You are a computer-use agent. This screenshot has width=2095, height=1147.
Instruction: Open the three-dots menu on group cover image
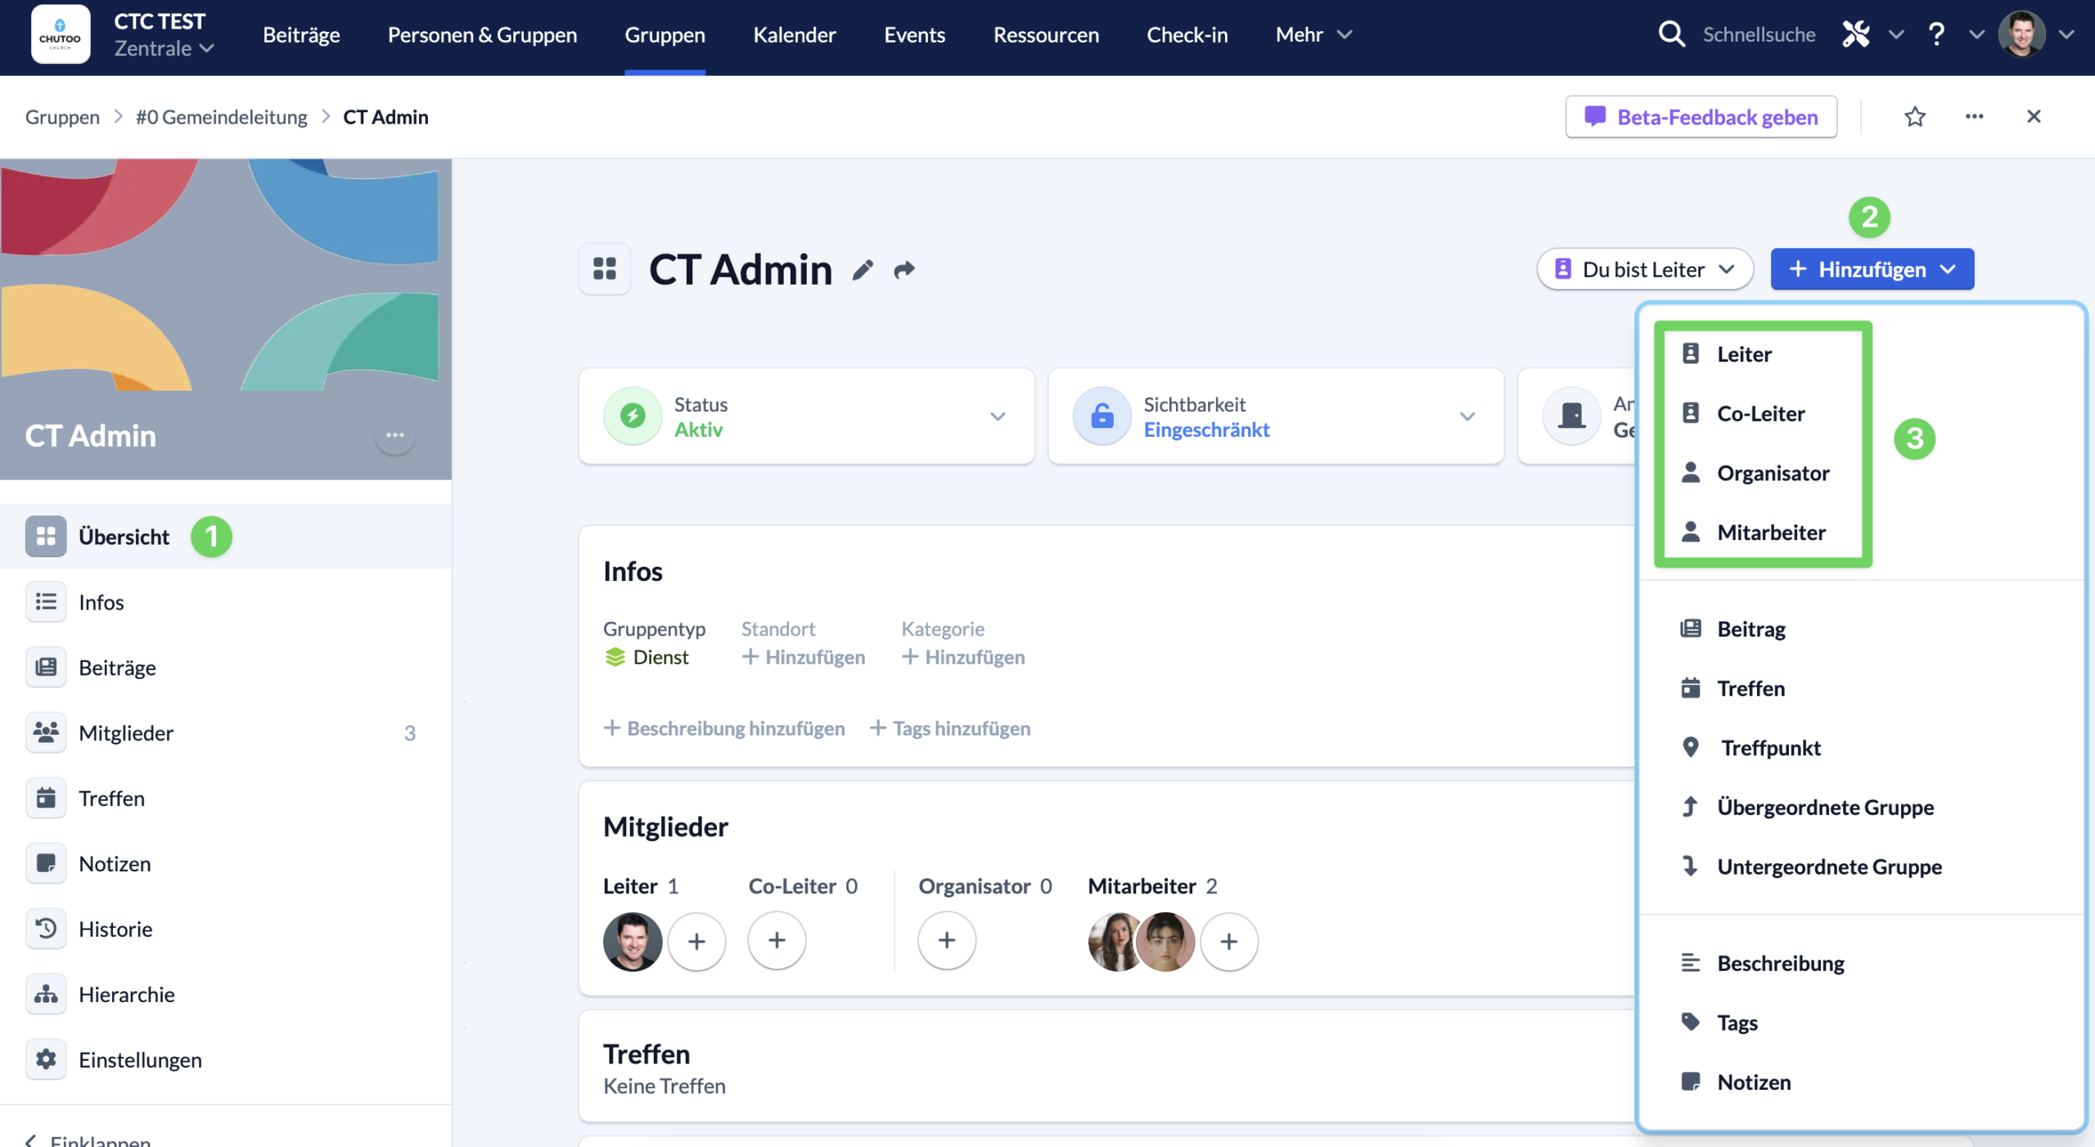pyautogui.click(x=395, y=435)
